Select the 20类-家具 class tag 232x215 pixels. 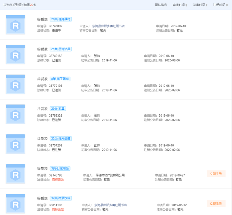pos(58,108)
